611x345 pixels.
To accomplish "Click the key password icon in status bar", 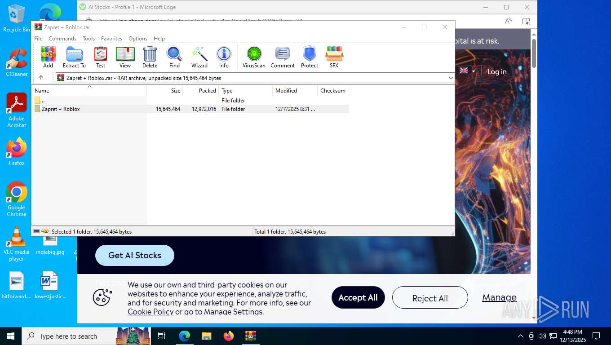I will (45, 231).
